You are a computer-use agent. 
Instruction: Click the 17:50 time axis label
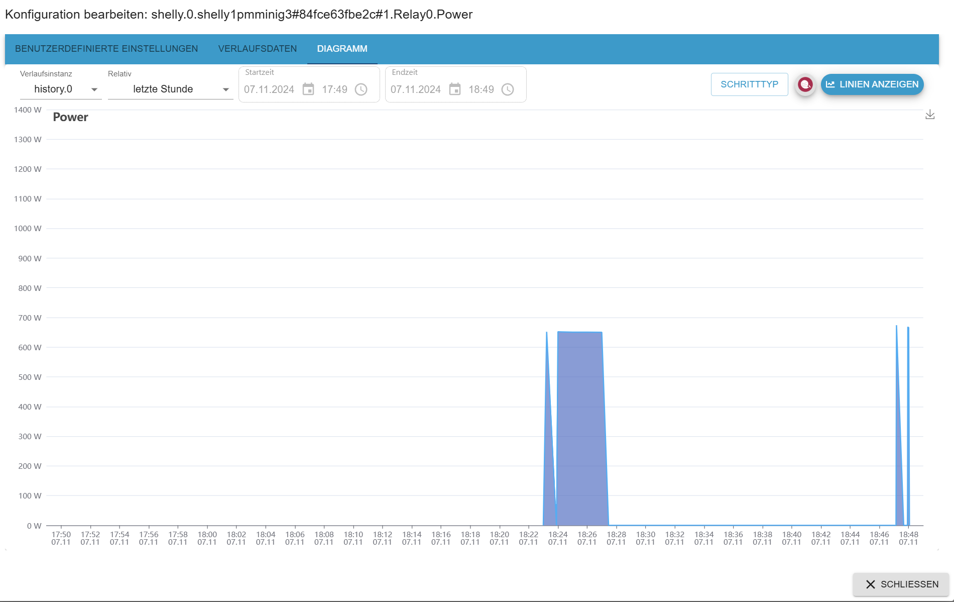61,538
